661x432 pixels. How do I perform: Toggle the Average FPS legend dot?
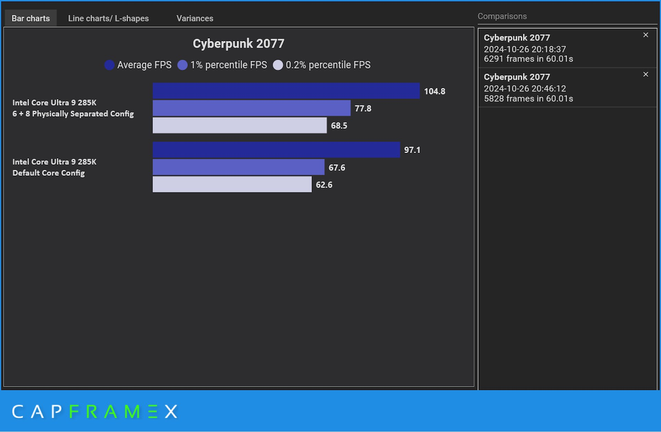coord(109,65)
